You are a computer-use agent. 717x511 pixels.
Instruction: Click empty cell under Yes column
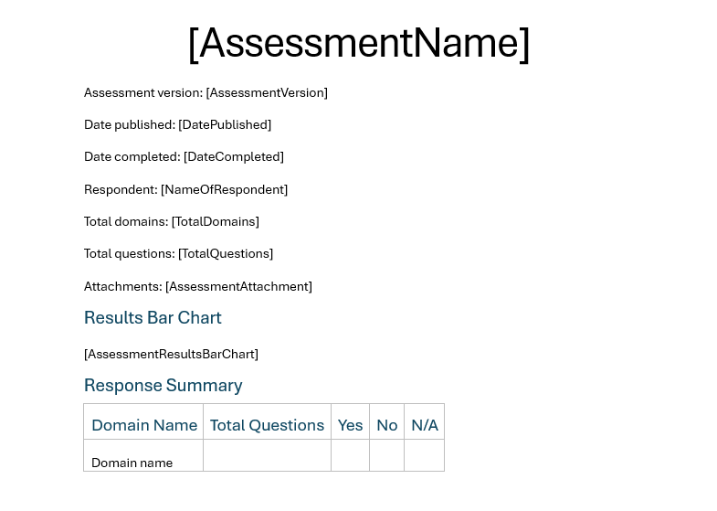pos(350,455)
